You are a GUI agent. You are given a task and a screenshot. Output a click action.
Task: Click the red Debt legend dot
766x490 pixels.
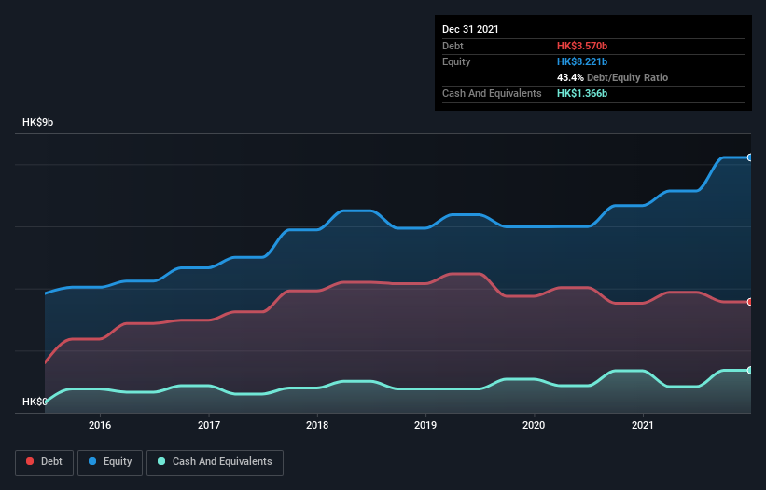click(30, 461)
